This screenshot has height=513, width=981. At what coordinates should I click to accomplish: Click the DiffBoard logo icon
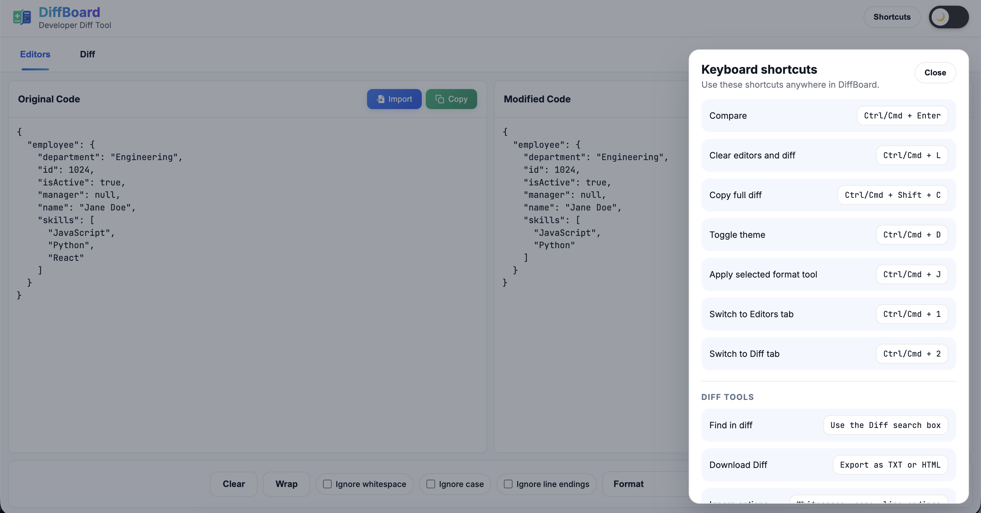tap(22, 17)
